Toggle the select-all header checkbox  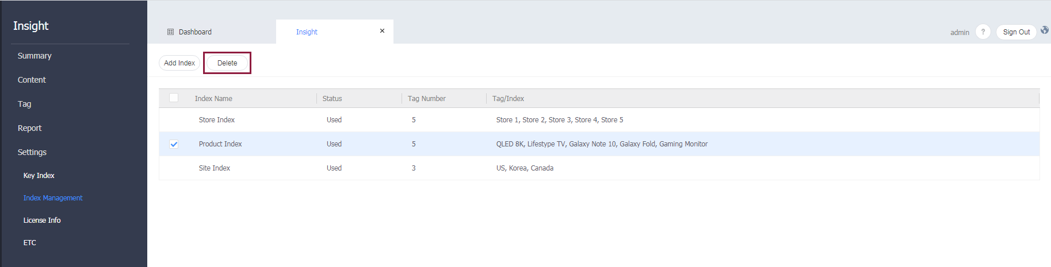coord(174,98)
